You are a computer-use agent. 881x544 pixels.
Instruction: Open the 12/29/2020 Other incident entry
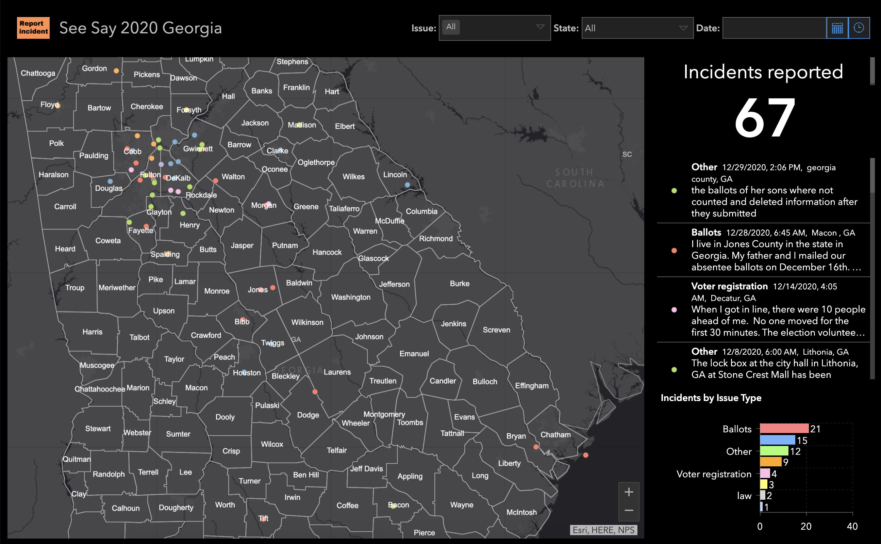[x=763, y=190]
